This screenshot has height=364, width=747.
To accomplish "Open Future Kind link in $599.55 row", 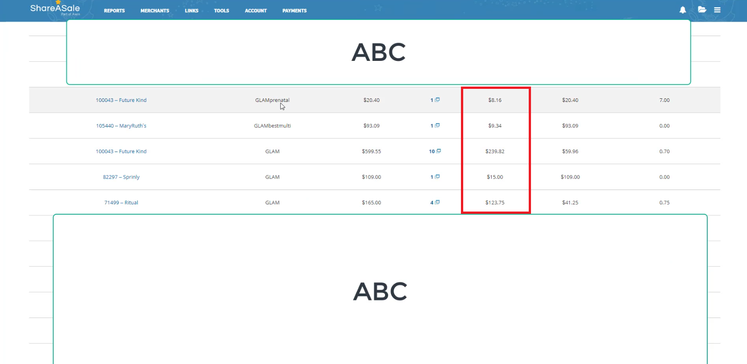I will 121,152.
